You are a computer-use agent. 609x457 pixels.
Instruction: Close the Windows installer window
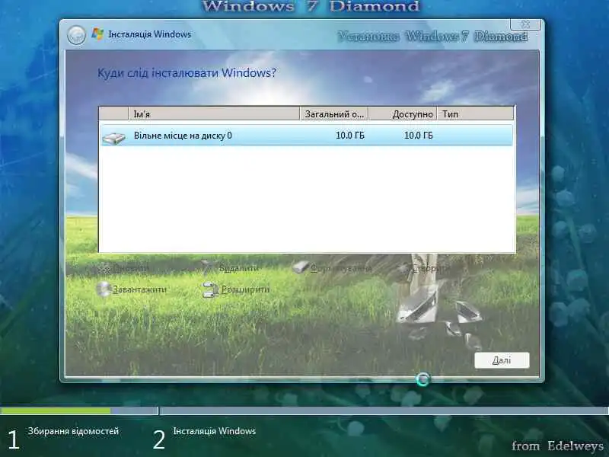(525, 24)
